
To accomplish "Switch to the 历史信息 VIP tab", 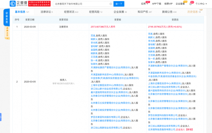I will [194, 12].
